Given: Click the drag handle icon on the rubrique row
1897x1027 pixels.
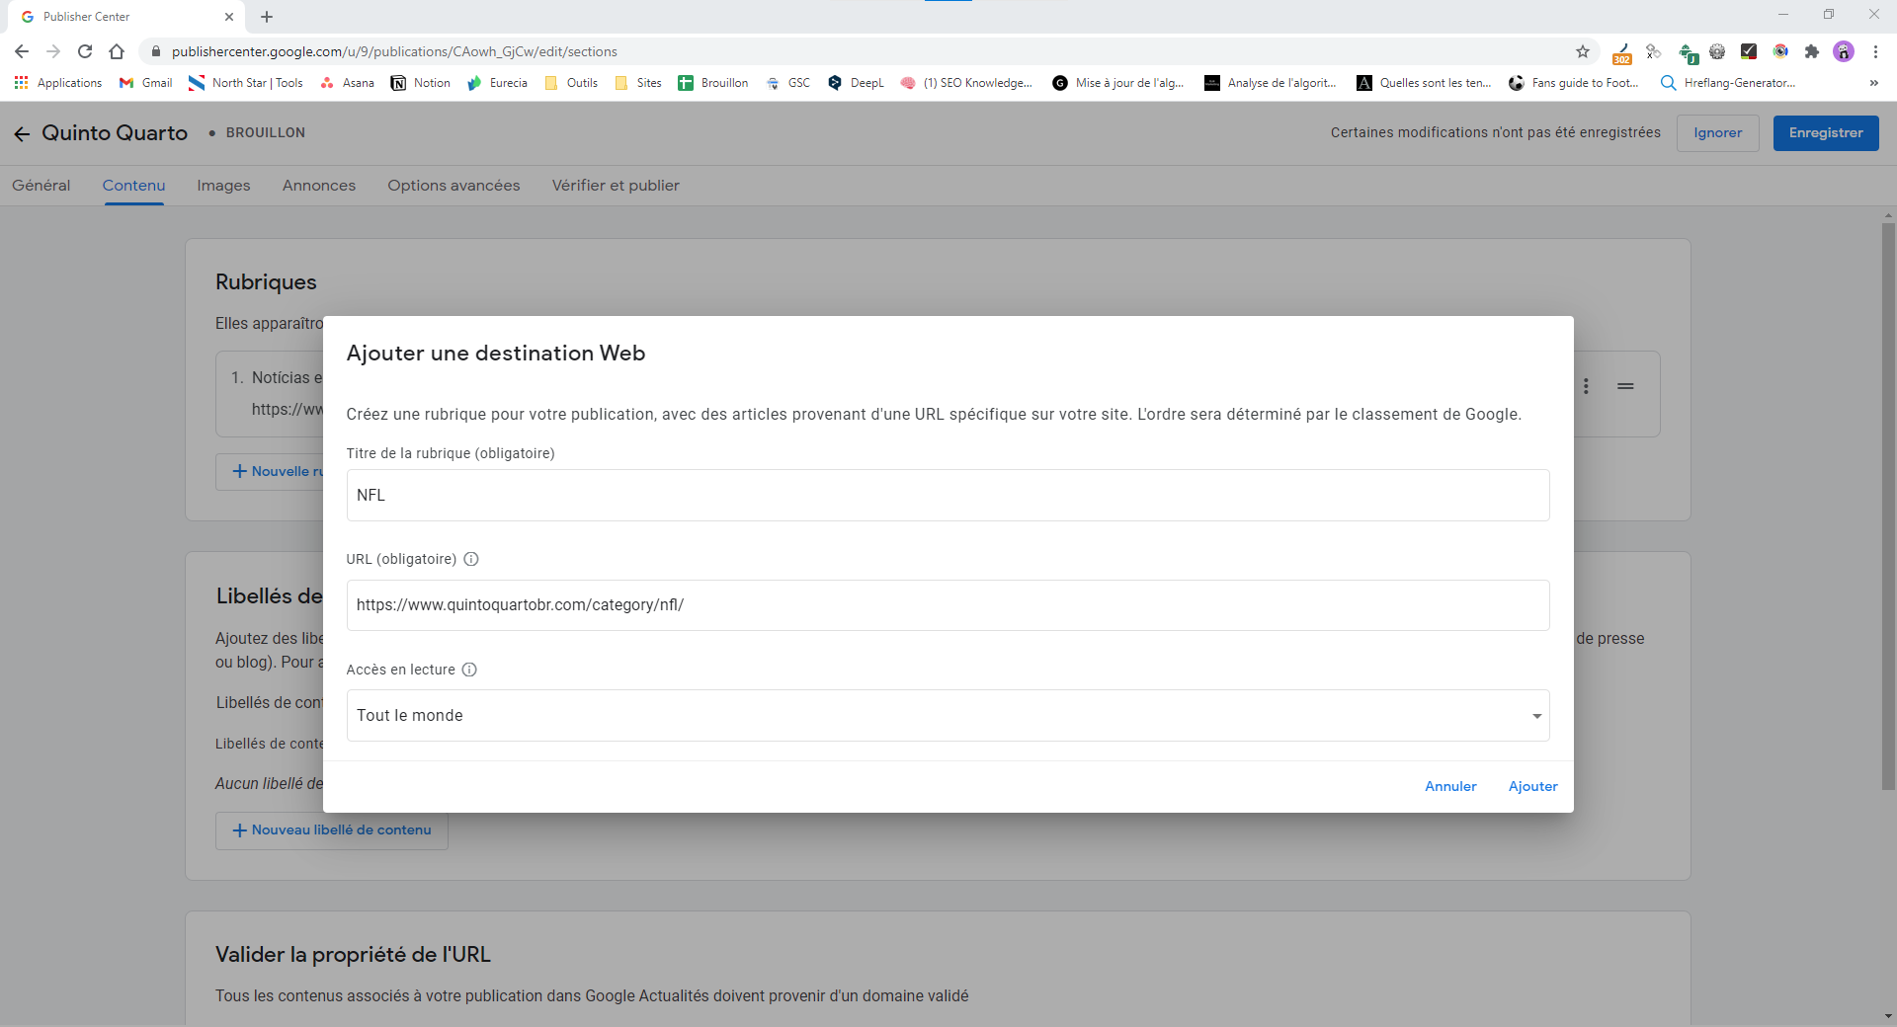Looking at the screenshot, I should (1625, 386).
